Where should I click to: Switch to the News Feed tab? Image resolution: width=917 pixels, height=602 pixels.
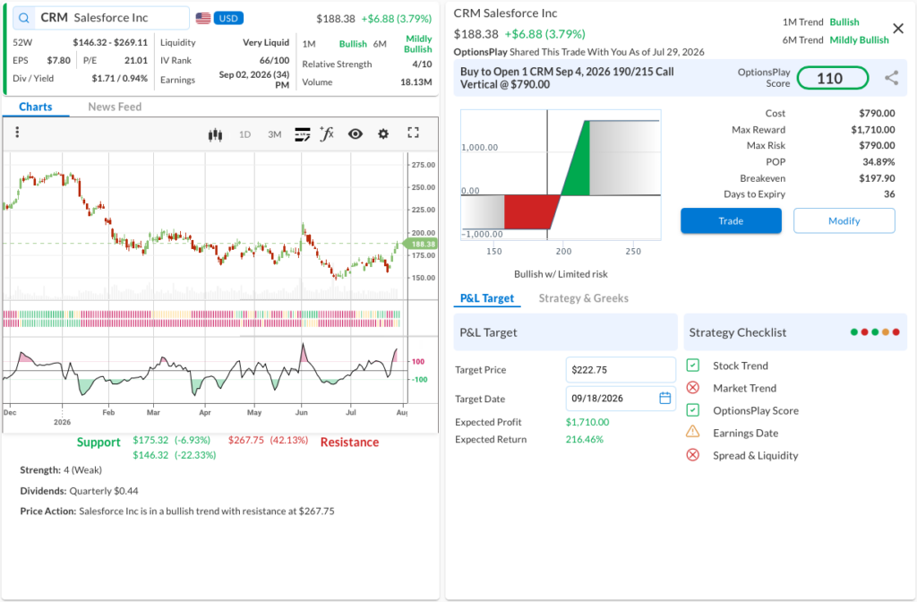115,107
